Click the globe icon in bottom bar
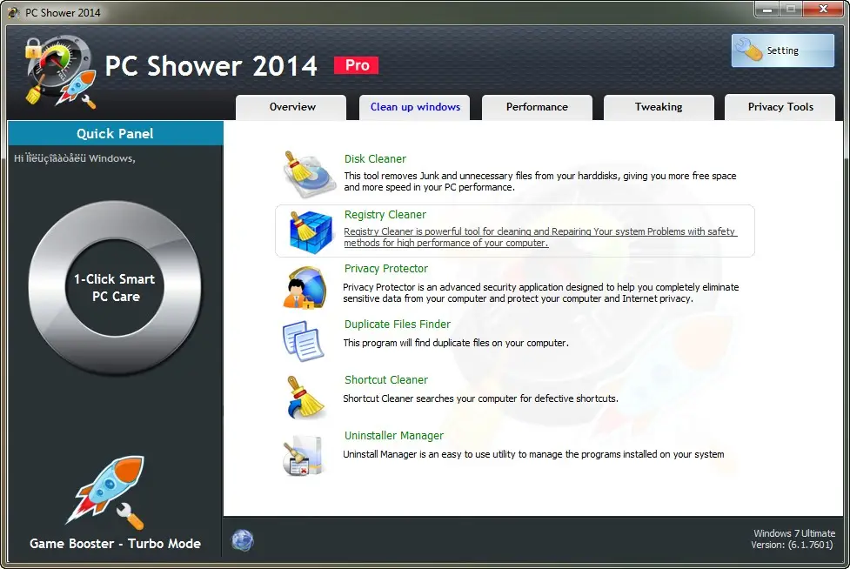This screenshot has width=850, height=569. click(x=243, y=540)
